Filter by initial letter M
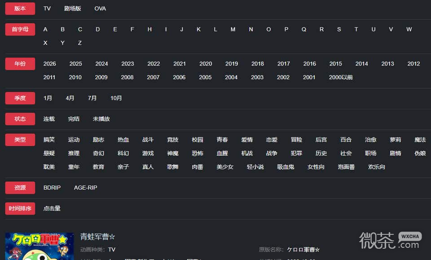Image resolution: width=431 pixels, height=260 pixels. pyautogui.click(x=233, y=29)
